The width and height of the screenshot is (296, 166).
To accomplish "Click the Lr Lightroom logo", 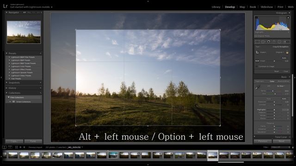I will [5, 6].
